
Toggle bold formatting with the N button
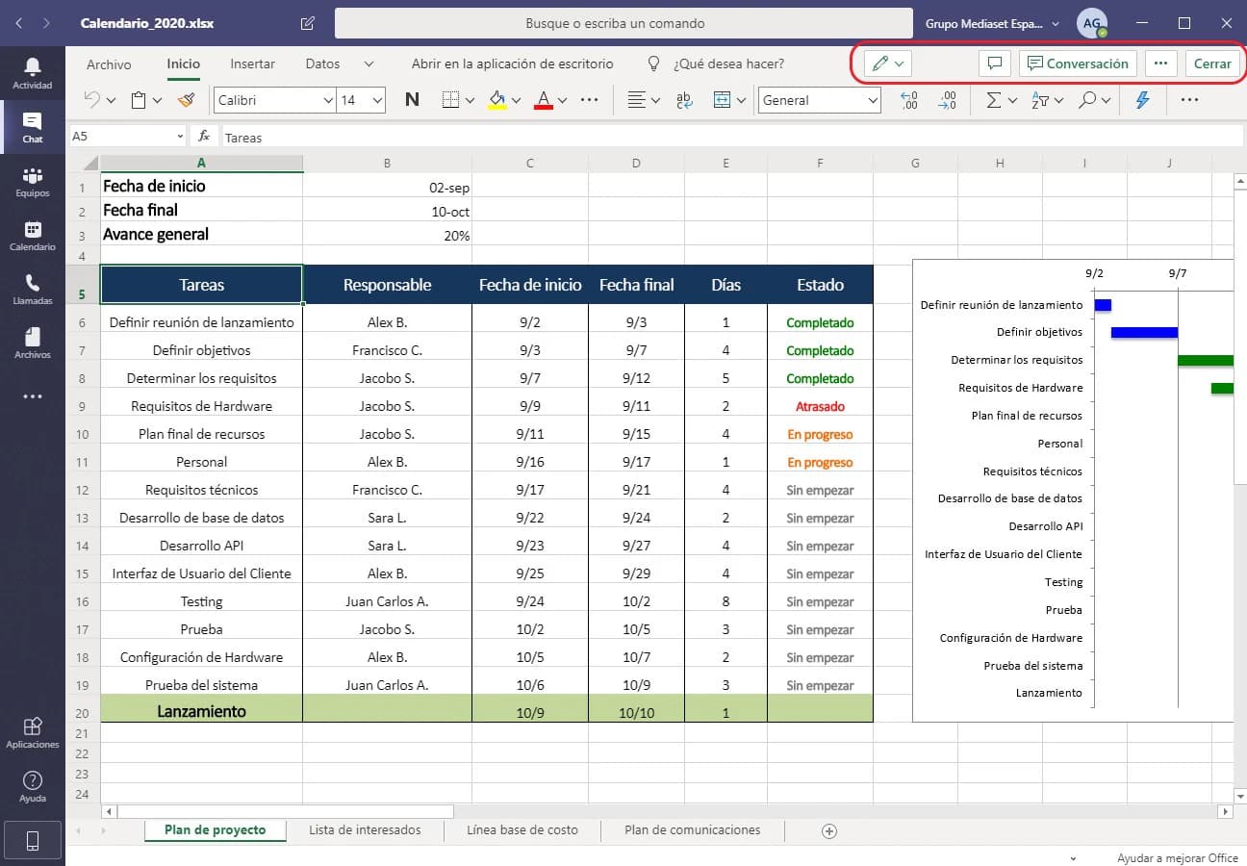412,100
